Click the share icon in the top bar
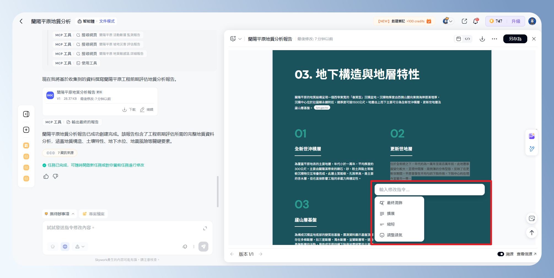This screenshot has width=554, height=278. click(464, 21)
